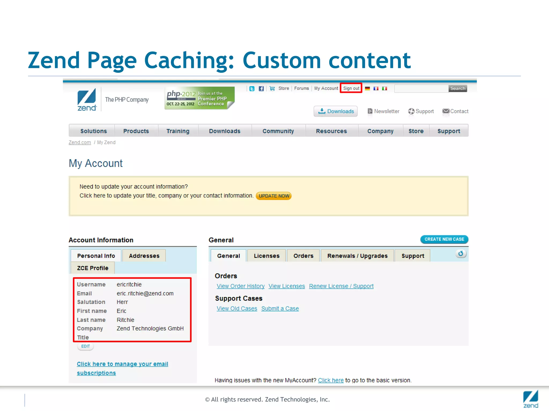Click the Search button
The width and height of the screenshot is (549, 411).
(x=458, y=89)
